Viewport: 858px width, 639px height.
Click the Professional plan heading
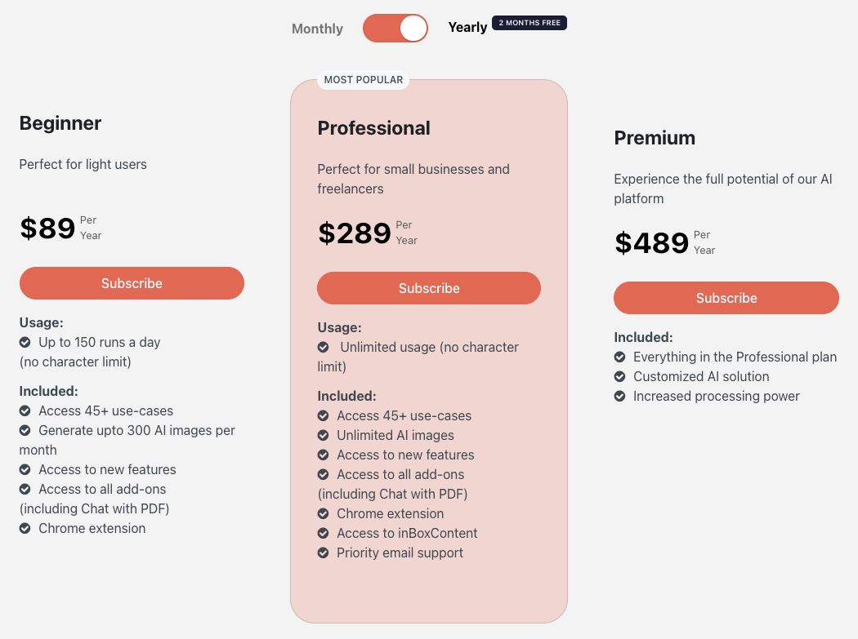point(373,128)
